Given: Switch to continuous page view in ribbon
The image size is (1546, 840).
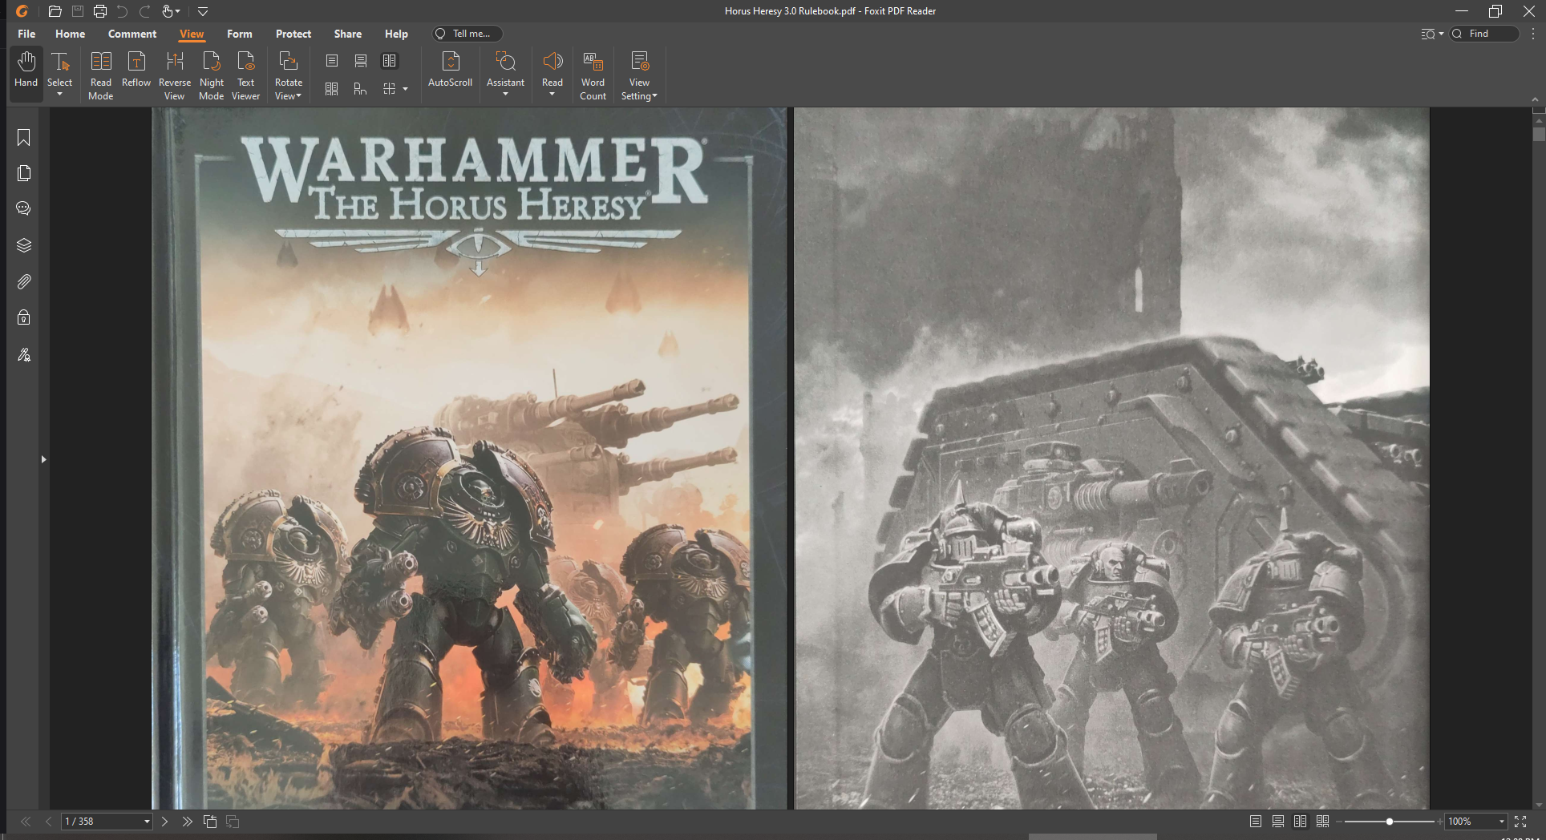Looking at the screenshot, I should tap(361, 61).
